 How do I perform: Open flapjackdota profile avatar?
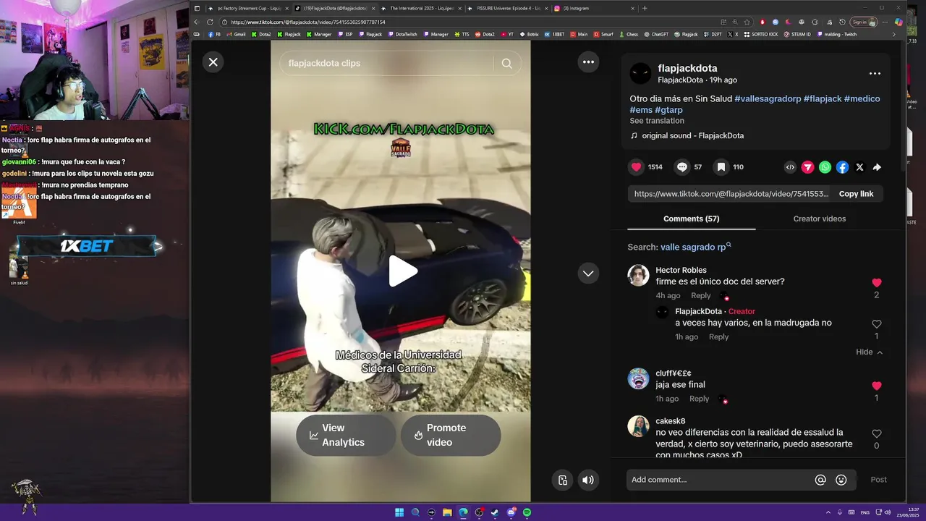tap(640, 74)
